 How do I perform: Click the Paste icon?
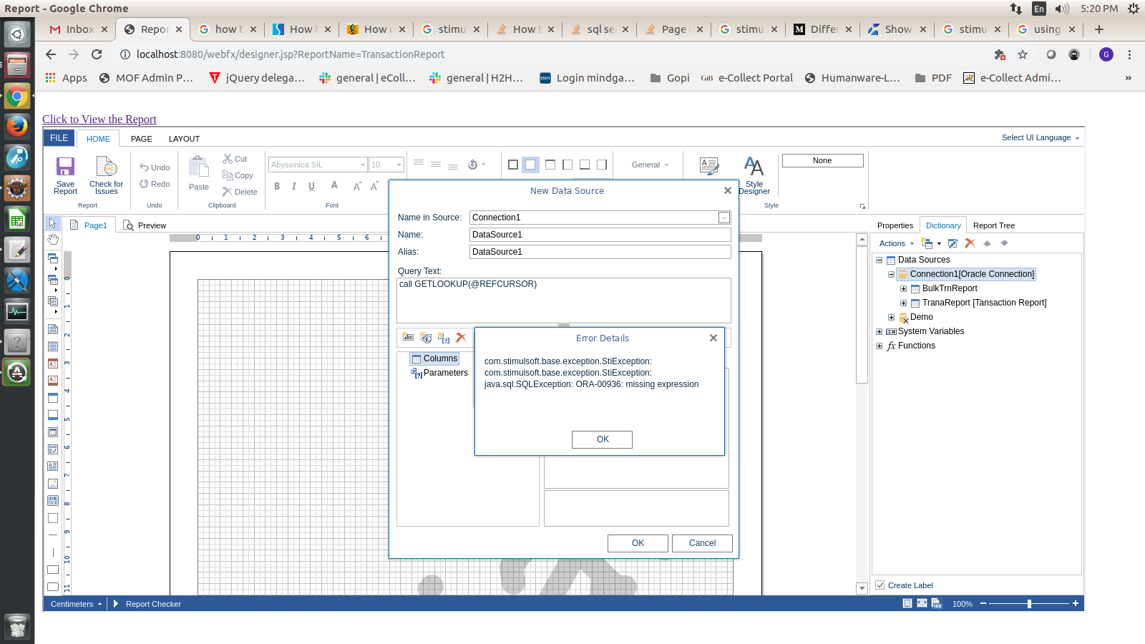[x=198, y=167]
